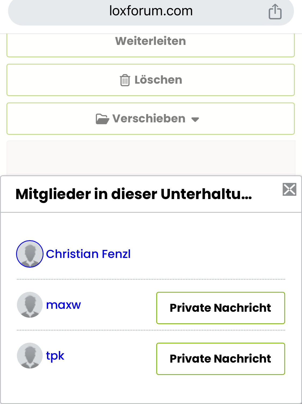
Task: Click Christian Fenzl's avatar picture
Action: (30, 254)
